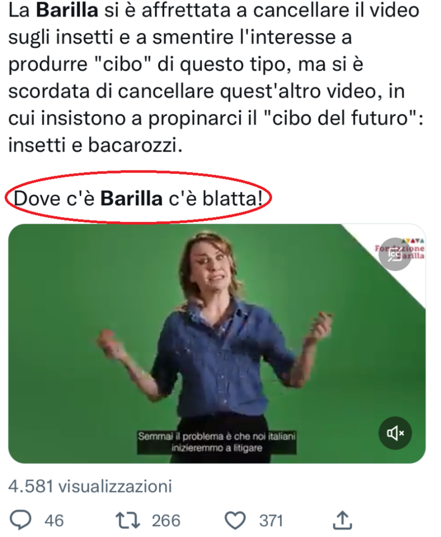The width and height of the screenshot is (441, 537).
Task: Click the word "blatta!" inside the red oval
Action: point(233,198)
